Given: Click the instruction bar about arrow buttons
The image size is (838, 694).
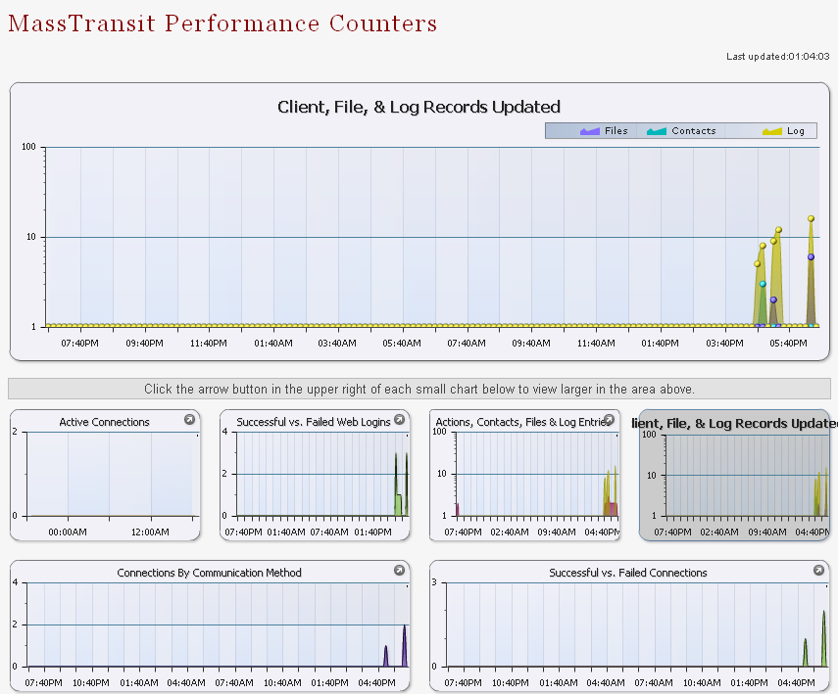Looking at the screenshot, I should 419,389.
